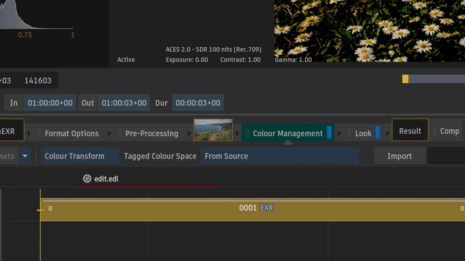Click the grip handle next to Pre-Processing
Image resolution: width=465 pixels, height=261 pixels.
click(x=120, y=133)
